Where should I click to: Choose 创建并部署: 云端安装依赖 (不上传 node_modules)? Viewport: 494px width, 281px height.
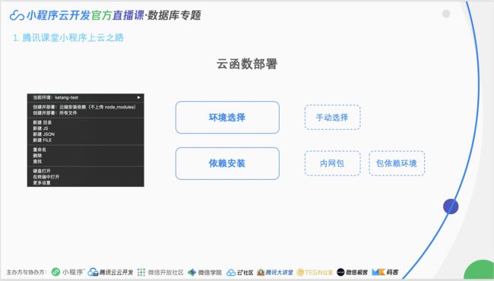click(84, 107)
